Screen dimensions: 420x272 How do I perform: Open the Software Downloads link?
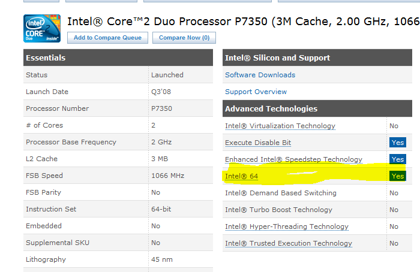[x=260, y=75]
